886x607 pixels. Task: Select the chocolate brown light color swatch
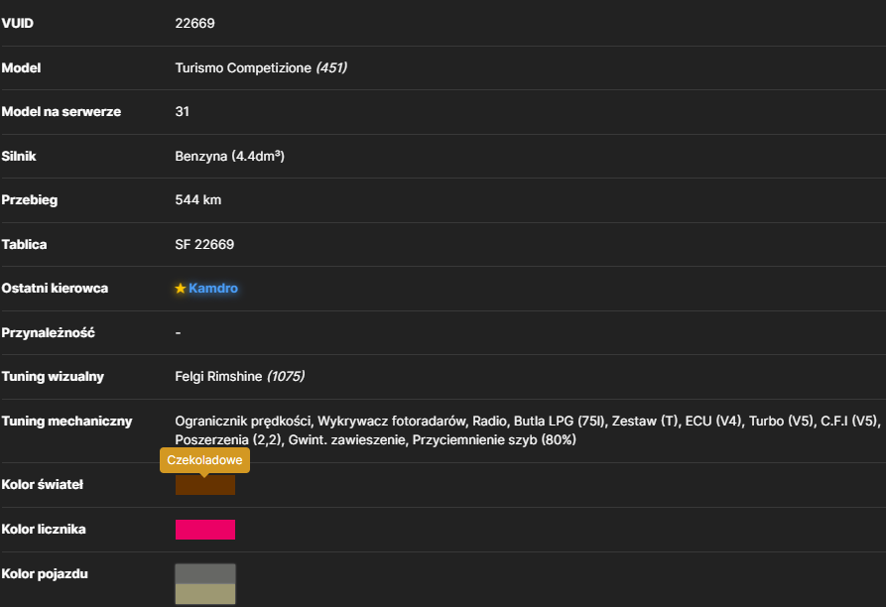click(205, 485)
